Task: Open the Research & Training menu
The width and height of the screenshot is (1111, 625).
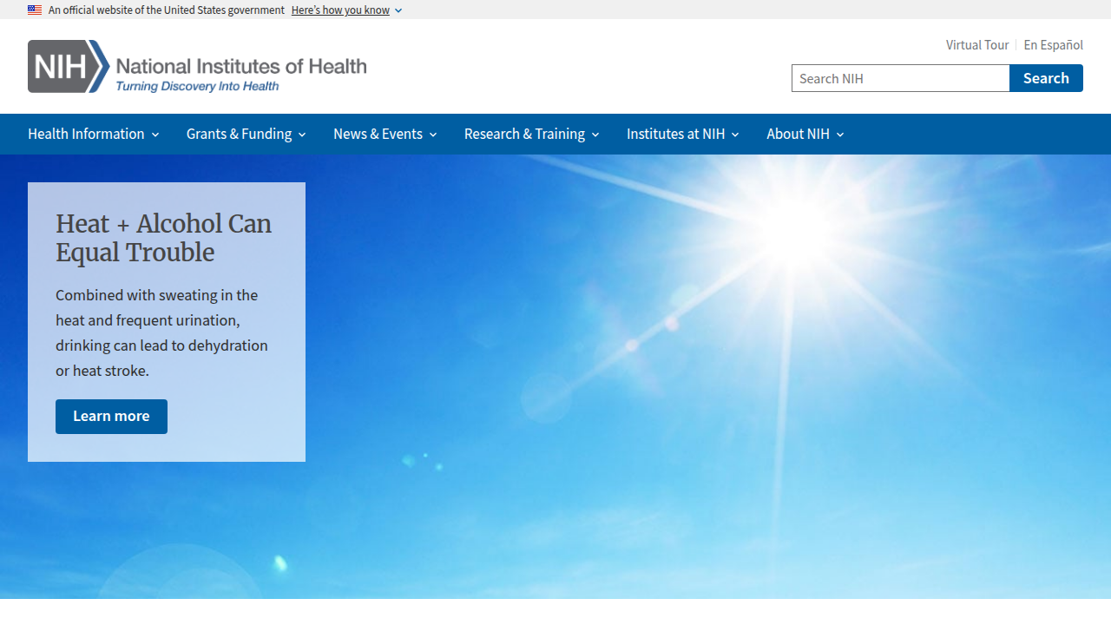Action: click(531, 134)
